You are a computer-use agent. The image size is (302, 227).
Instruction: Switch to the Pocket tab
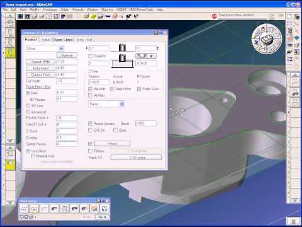pos(31,40)
